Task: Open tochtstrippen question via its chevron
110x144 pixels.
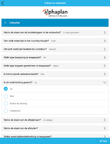Action: click(105, 33)
